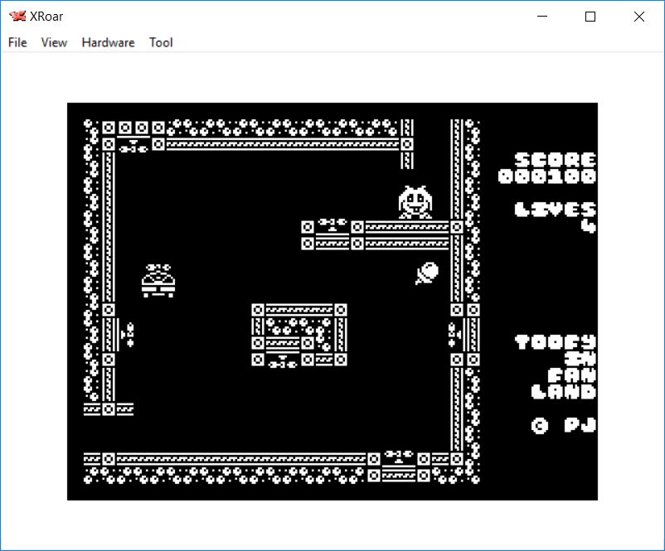Screen dimensions: 665x551
Task: Click the fan on Toofy's platform
Action: tap(332, 224)
